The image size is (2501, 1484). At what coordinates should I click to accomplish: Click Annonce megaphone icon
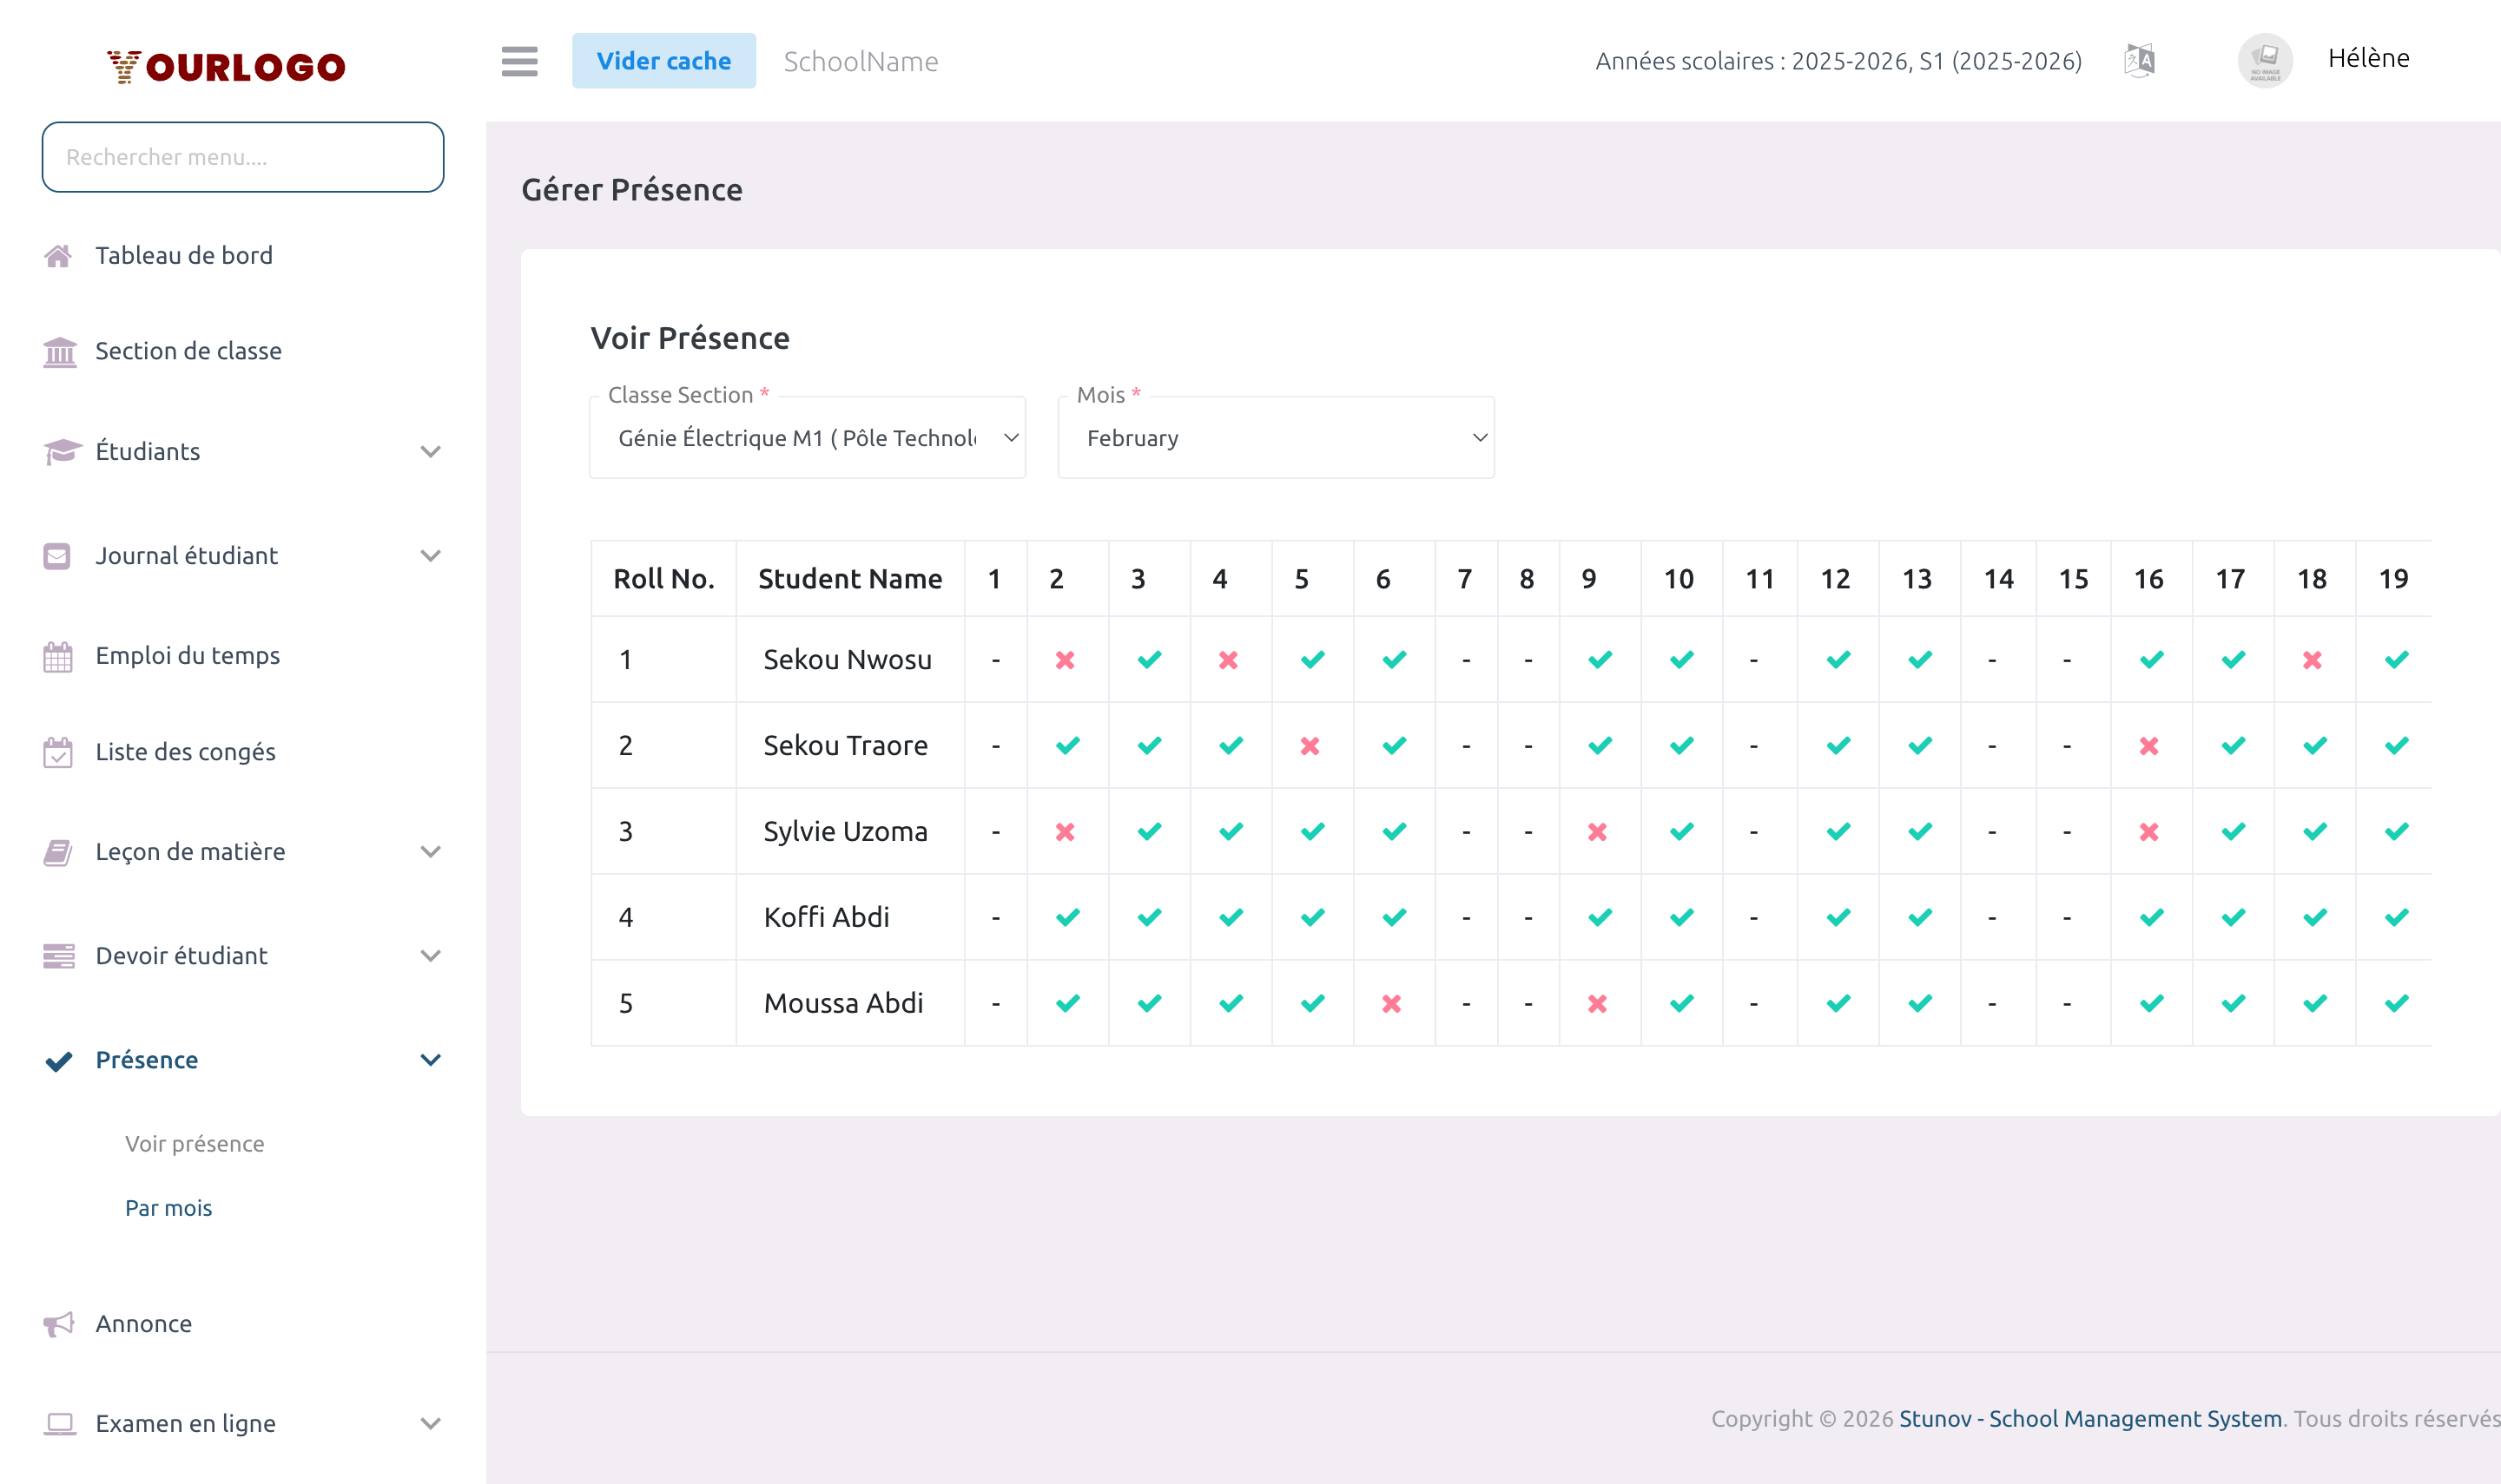pyautogui.click(x=58, y=1324)
